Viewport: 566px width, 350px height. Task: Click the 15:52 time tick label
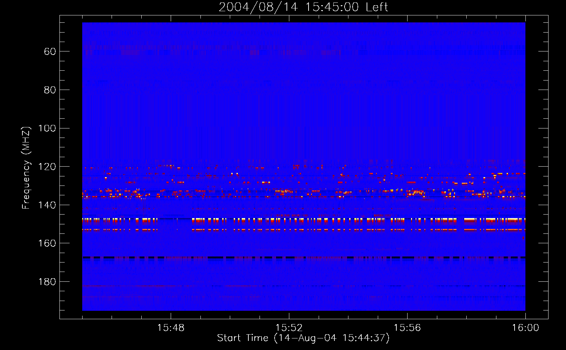click(289, 328)
